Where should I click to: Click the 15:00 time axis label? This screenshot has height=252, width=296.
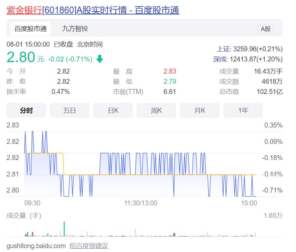(249, 203)
